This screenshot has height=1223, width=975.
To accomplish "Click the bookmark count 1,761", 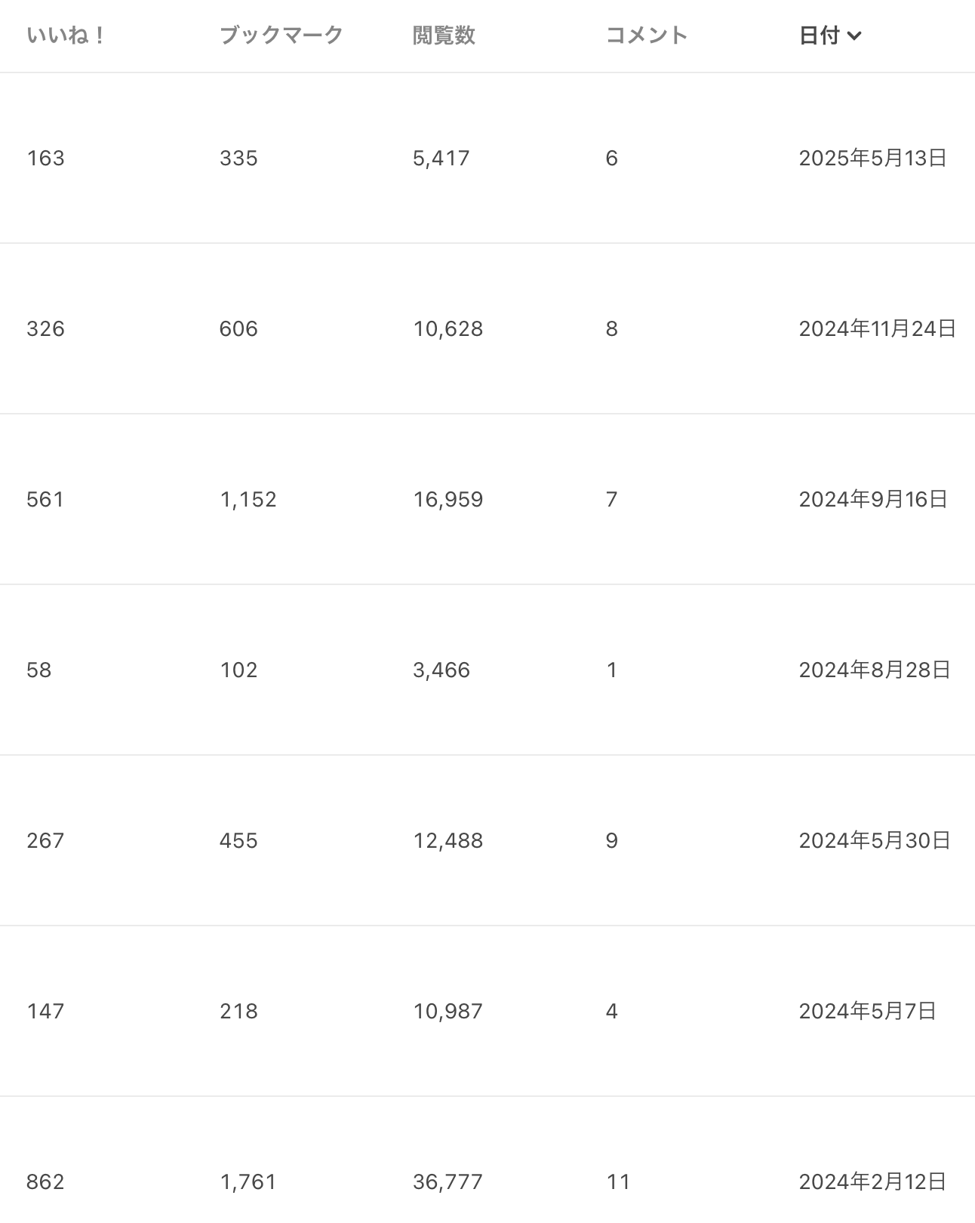I will [x=248, y=1181].
